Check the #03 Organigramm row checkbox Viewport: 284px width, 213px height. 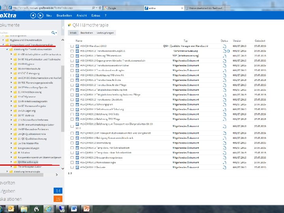72,61
